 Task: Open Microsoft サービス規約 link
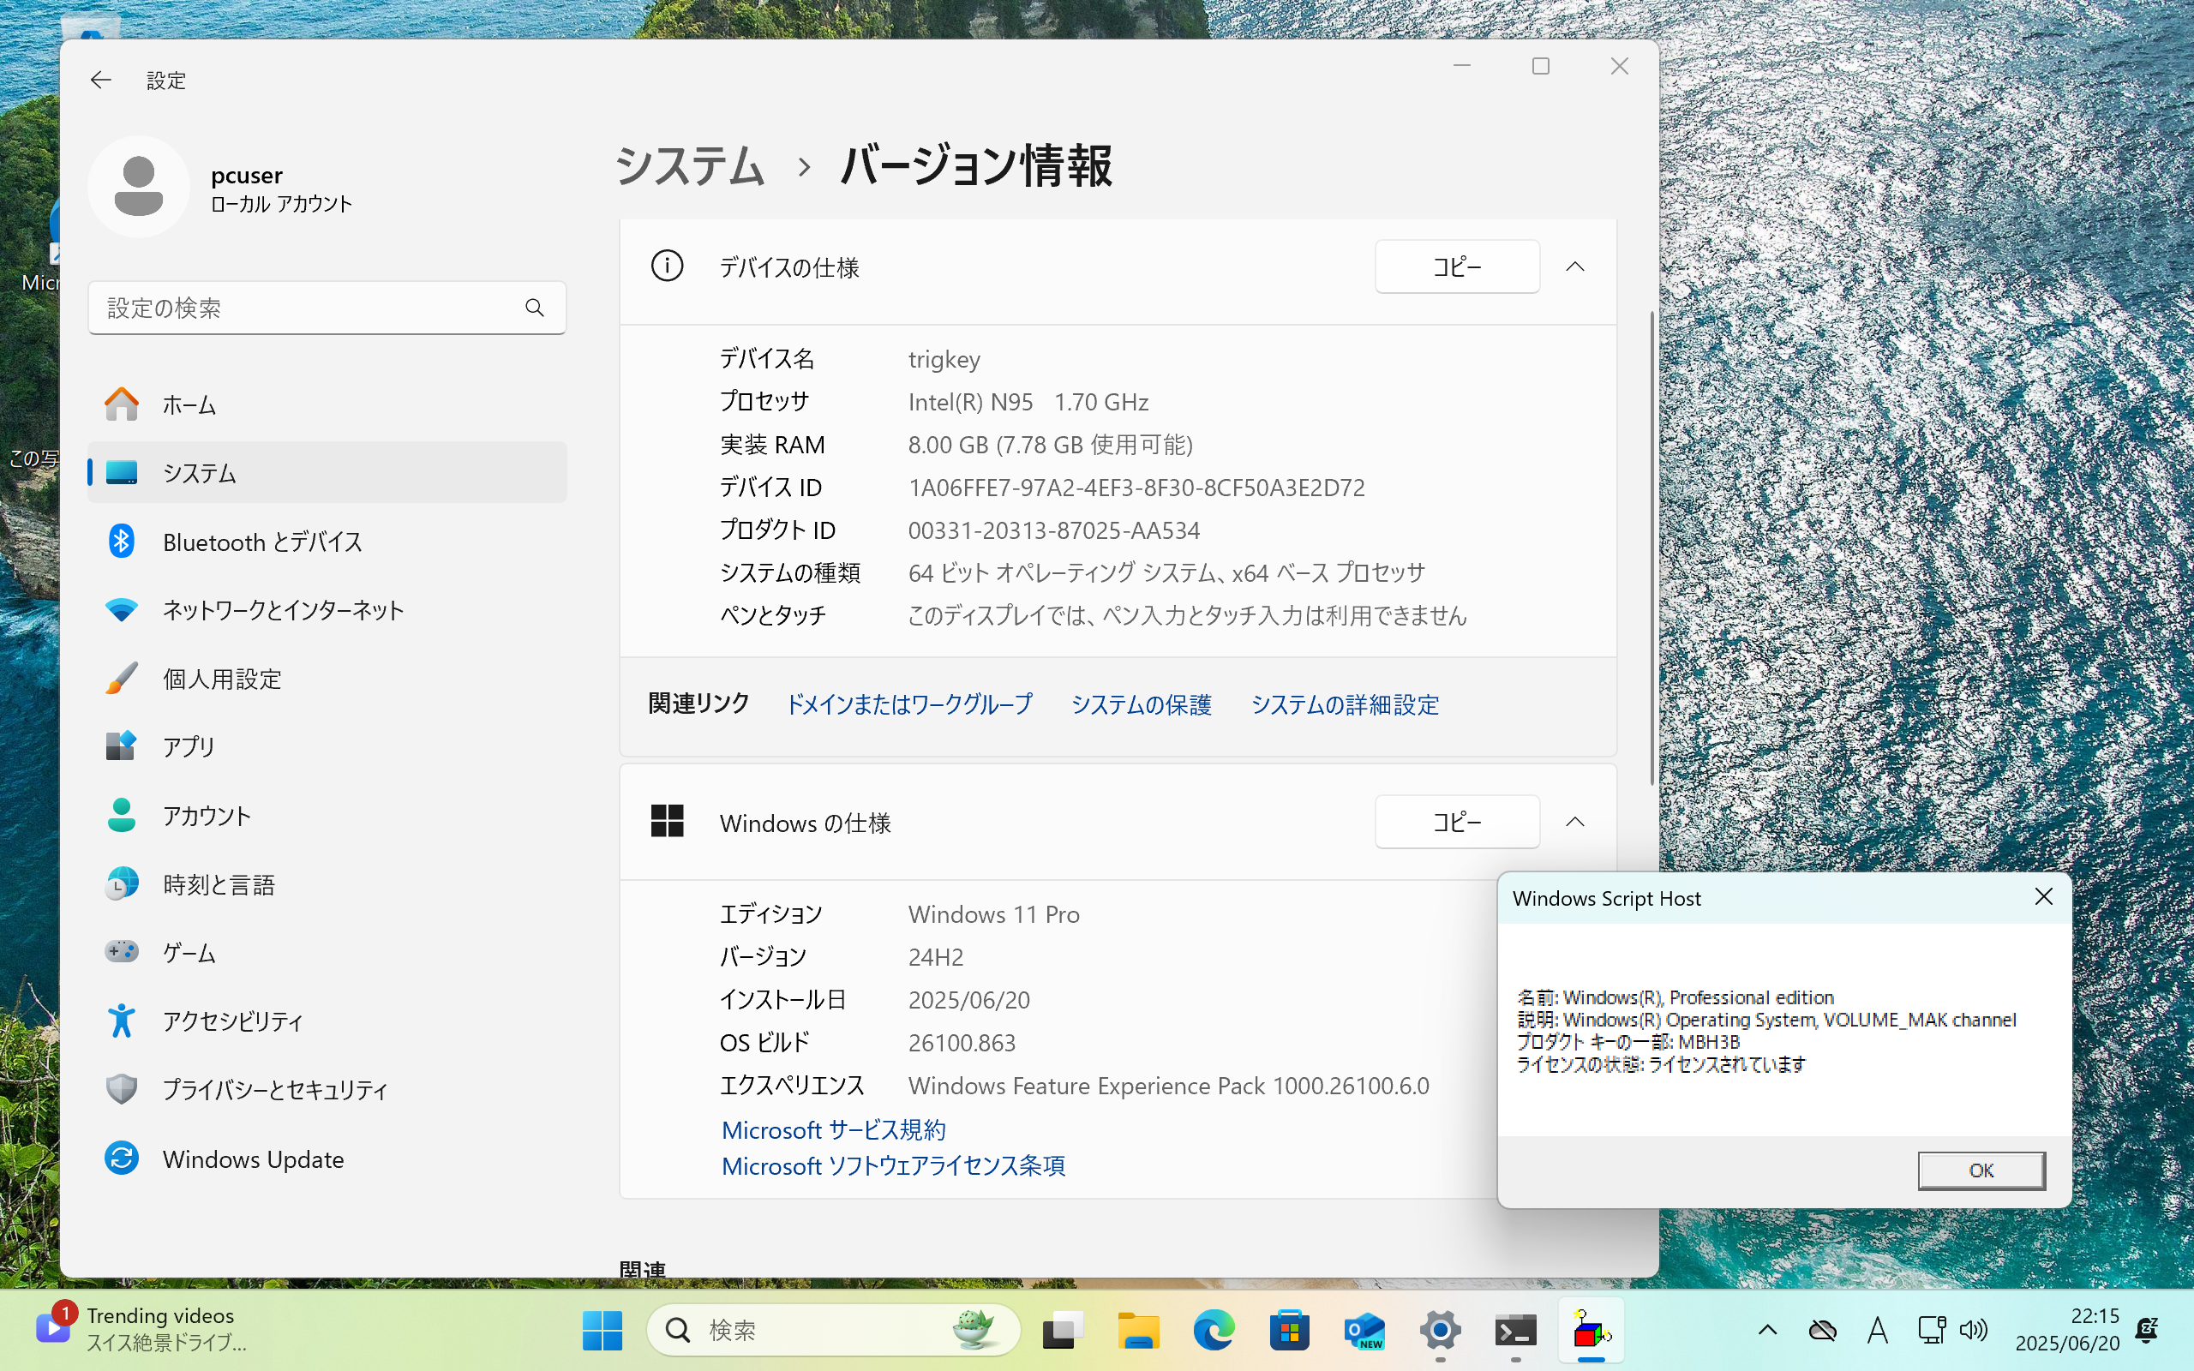pyautogui.click(x=833, y=1130)
